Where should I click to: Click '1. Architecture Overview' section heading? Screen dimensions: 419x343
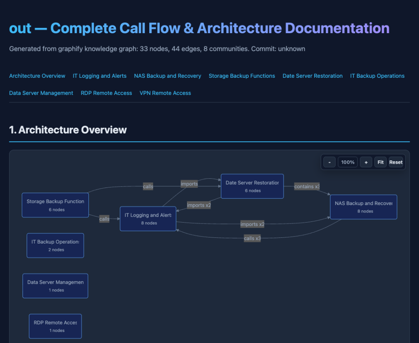(x=68, y=130)
